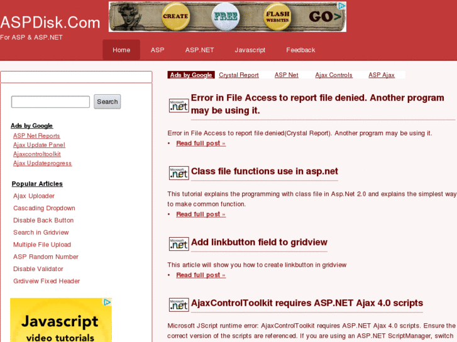
Task: Open the Disable Back Button article
Action: pyautogui.click(x=43, y=220)
